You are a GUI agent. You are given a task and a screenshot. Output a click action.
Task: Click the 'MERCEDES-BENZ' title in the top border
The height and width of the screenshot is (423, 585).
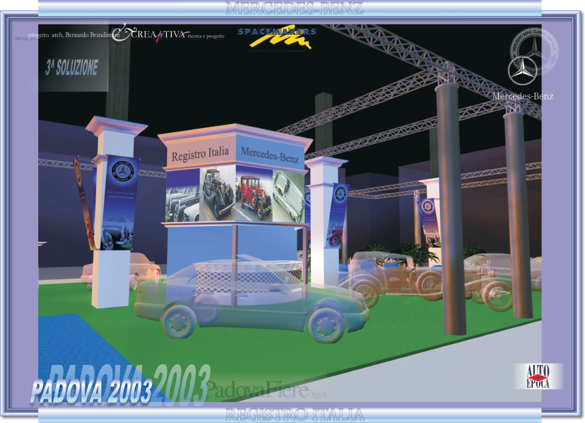pyautogui.click(x=294, y=8)
